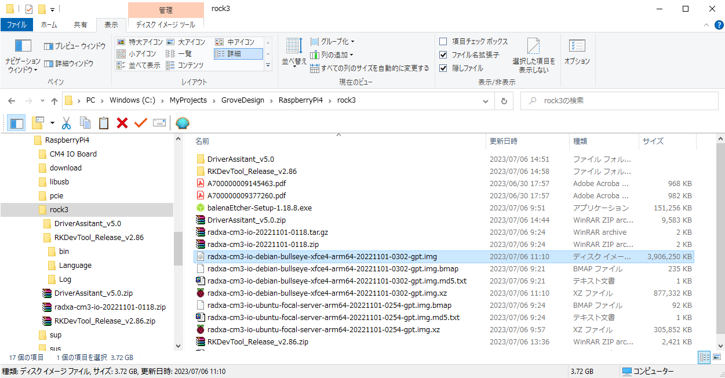Sort by 更新日時 column header

point(528,141)
